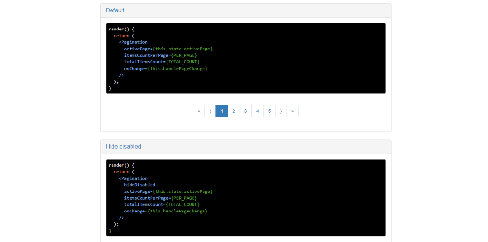Go to page 3 in pagination

coord(245,111)
